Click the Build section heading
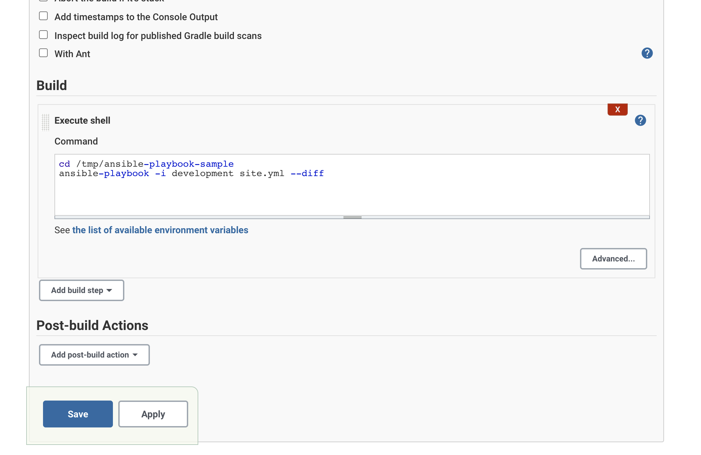This screenshot has height=455, width=701. coord(52,85)
